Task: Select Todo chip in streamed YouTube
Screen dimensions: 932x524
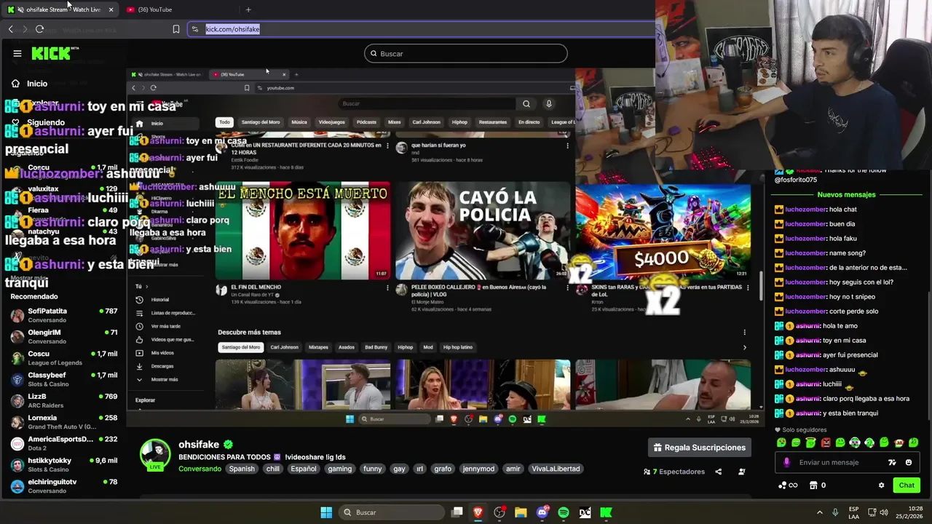Action: [224, 122]
